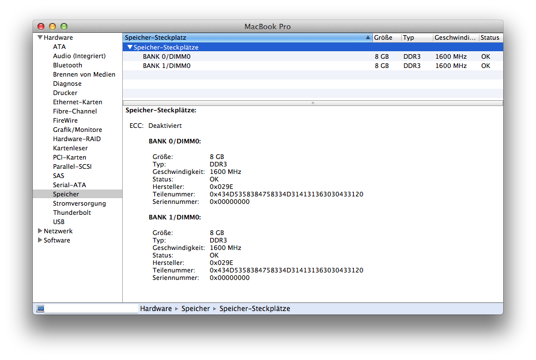Zoom the window with the green button
Image resolution: width=536 pixels, height=360 pixels.
point(64,26)
